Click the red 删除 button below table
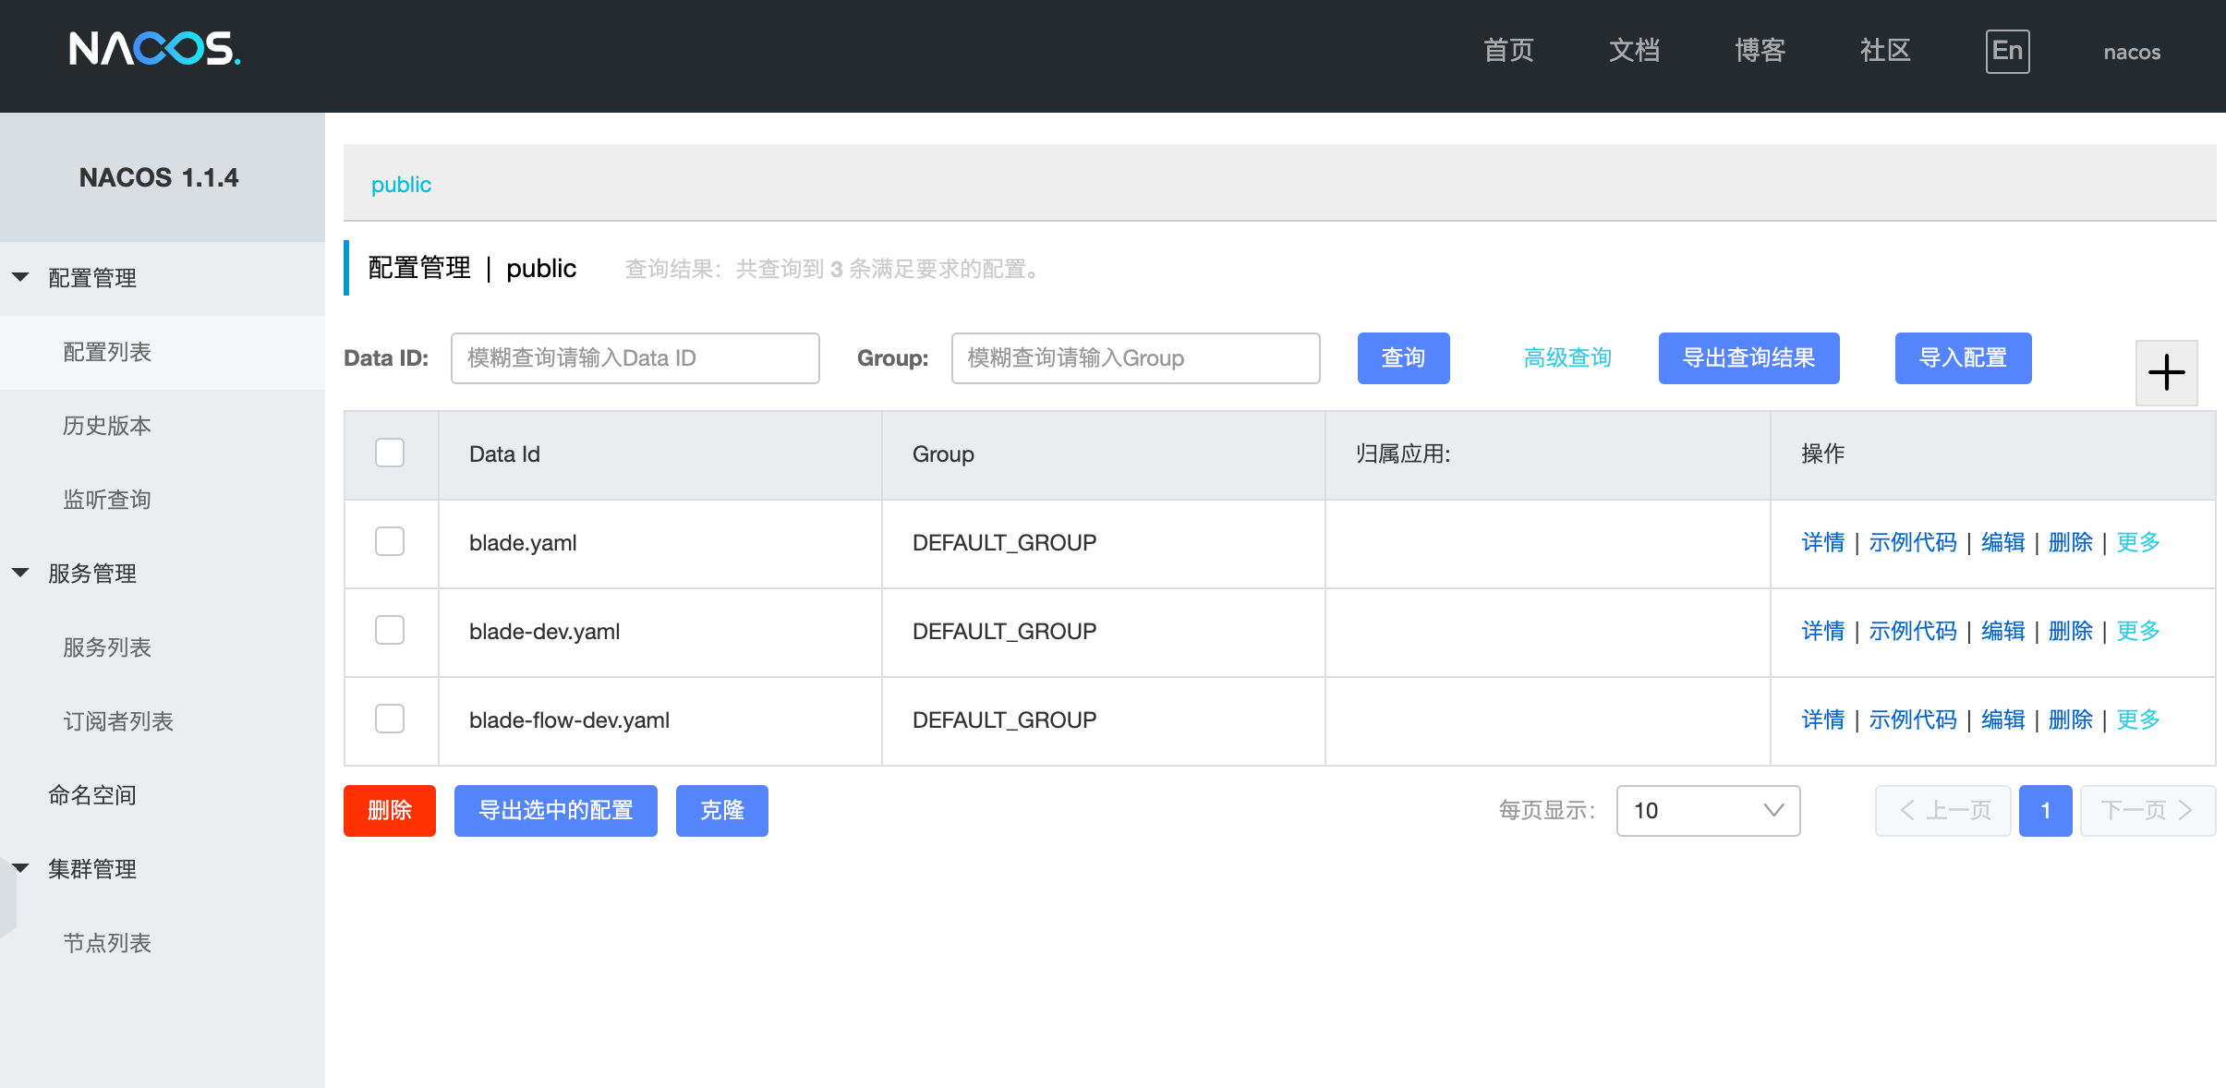The width and height of the screenshot is (2226, 1088). [x=390, y=811]
